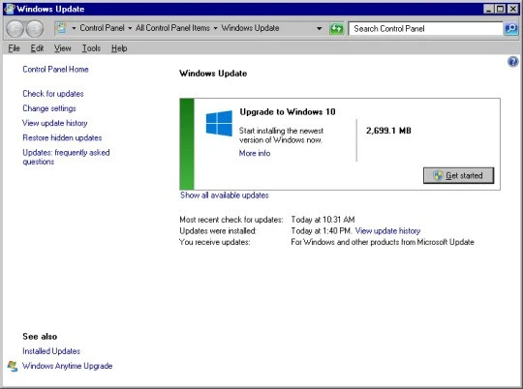
Task: Click the Back navigation arrow button
Action: pos(15,29)
